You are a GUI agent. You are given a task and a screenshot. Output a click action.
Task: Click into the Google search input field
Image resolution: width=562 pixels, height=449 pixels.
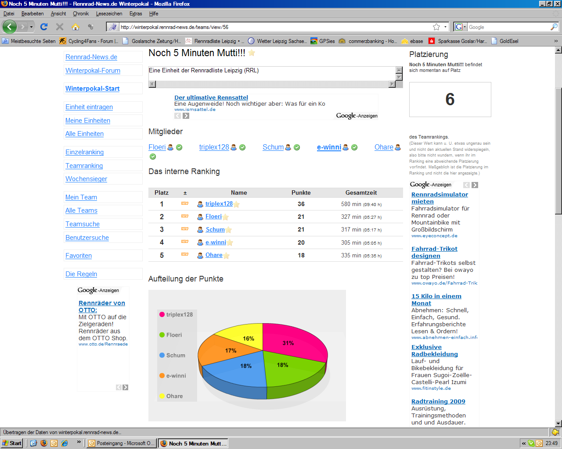coord(508,27)
